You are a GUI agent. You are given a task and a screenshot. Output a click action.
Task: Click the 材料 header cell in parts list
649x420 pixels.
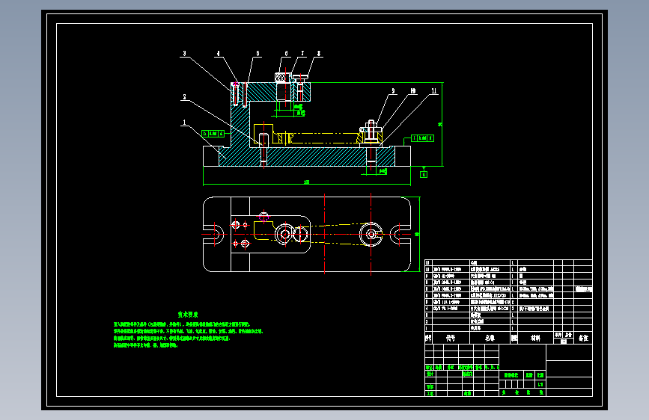[535, 338]
